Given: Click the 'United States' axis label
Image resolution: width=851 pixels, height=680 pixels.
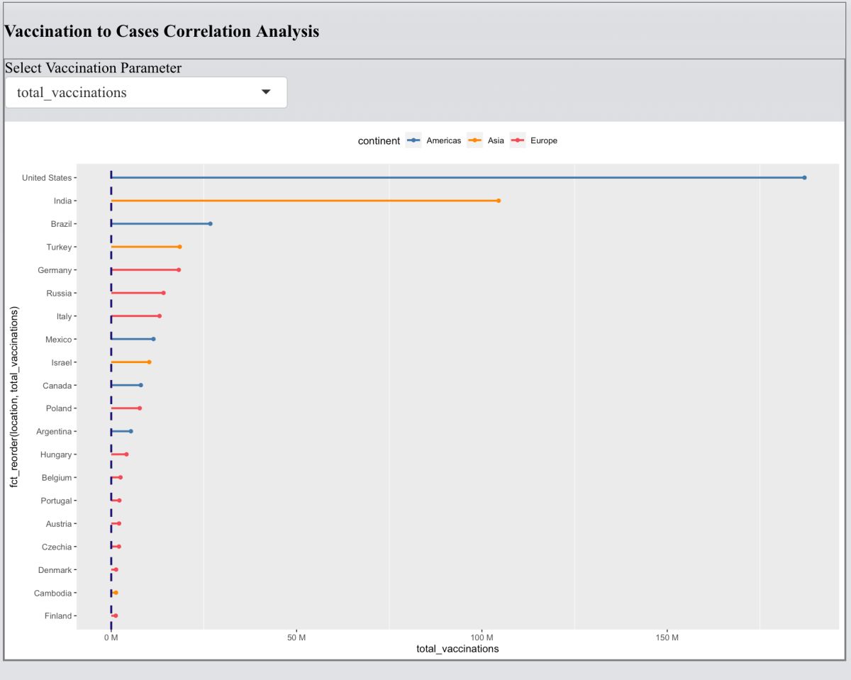Looking at the screenshot, I should pyautogui.click(x=47, y=178).
